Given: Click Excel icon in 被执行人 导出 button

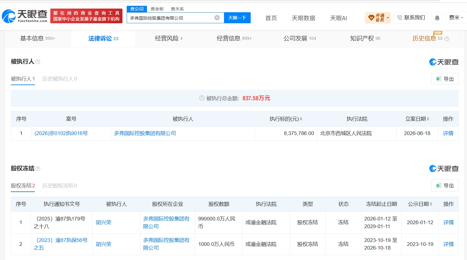Looking at the screenshot, I should 439,79.
